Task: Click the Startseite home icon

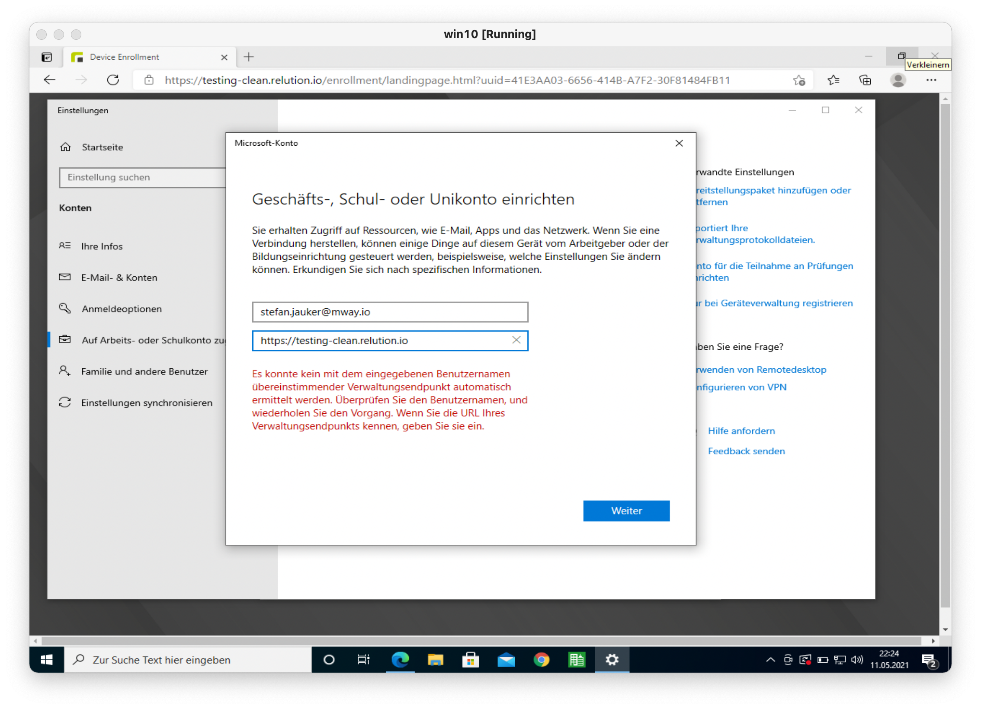Action: pyautogui.click(x=65, y=147)
